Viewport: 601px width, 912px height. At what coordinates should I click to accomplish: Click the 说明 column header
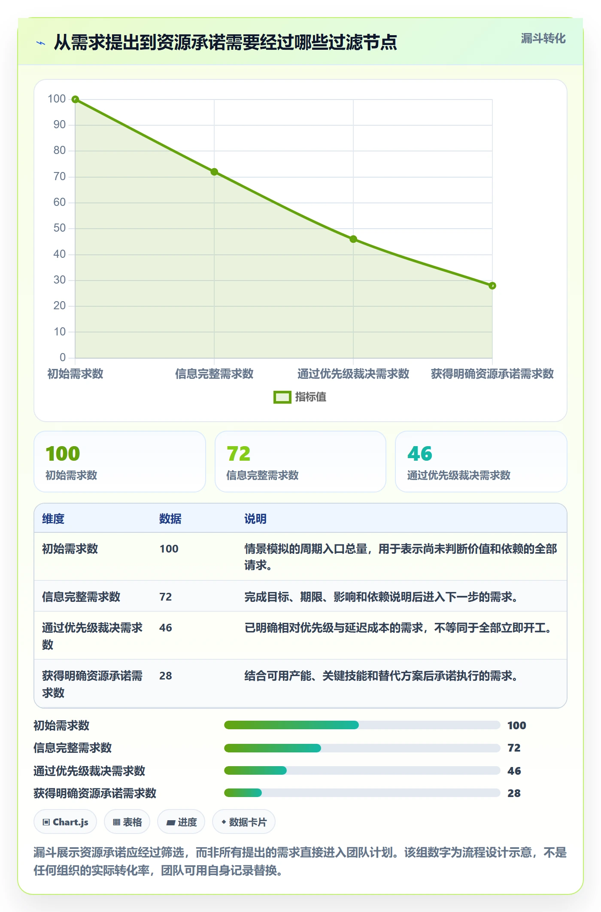(x=255, y=519)
